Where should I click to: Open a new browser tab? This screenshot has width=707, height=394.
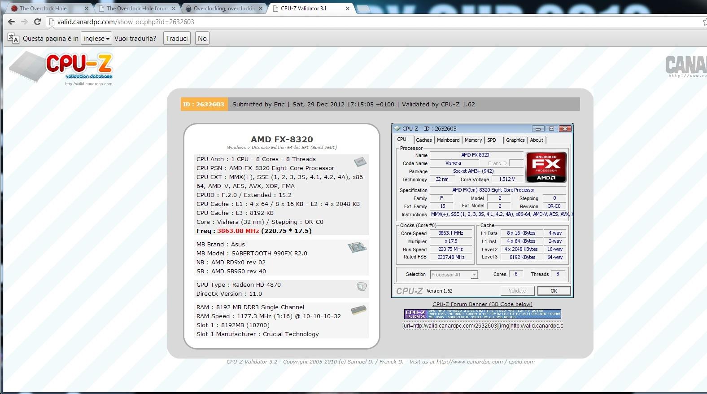(x=363, y=9)
